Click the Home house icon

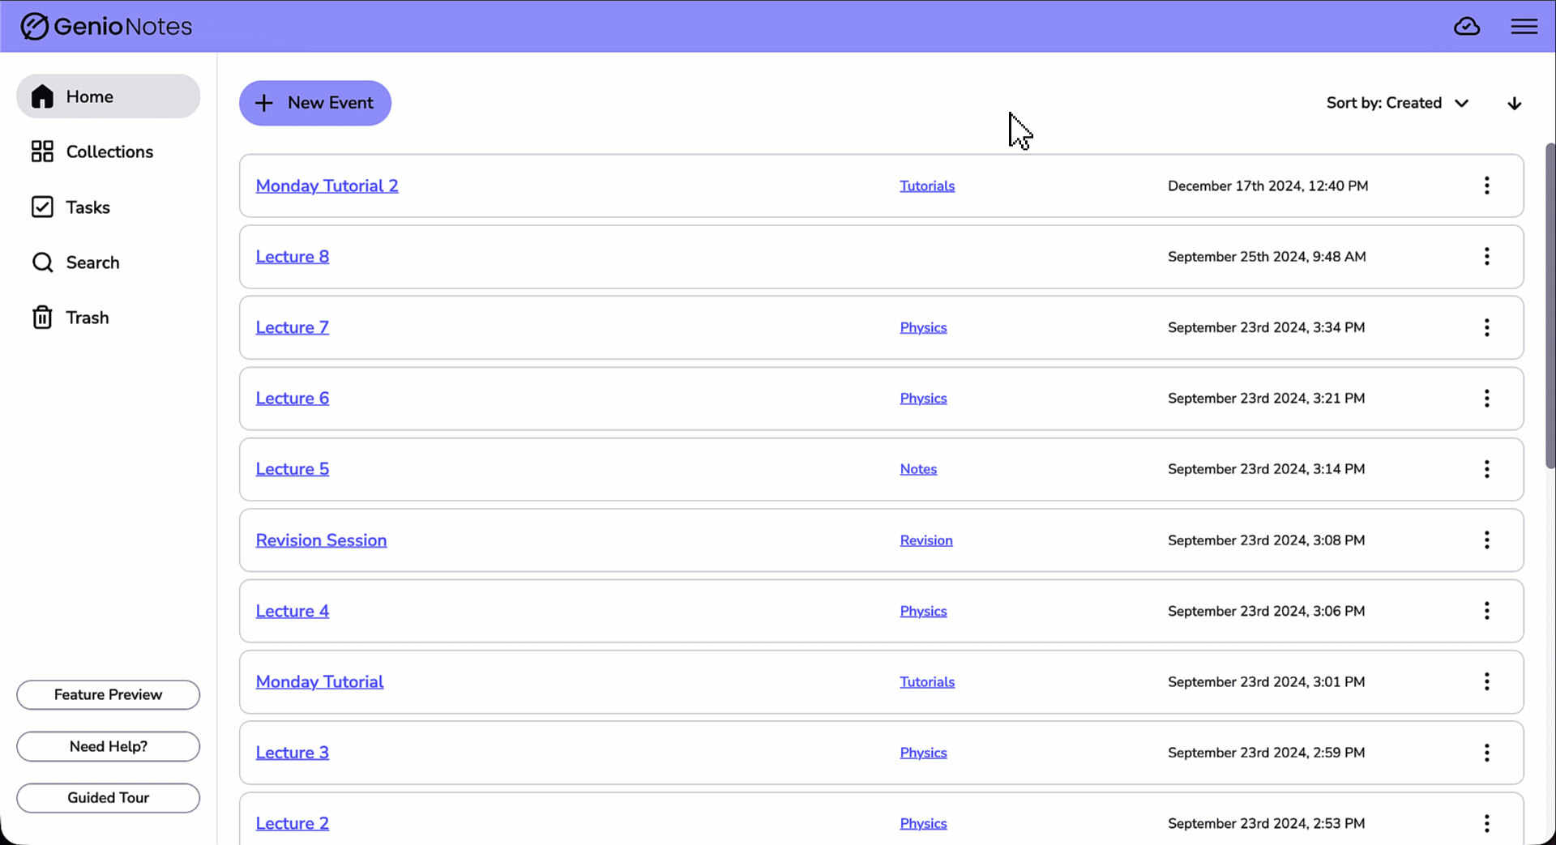(42, 96)
